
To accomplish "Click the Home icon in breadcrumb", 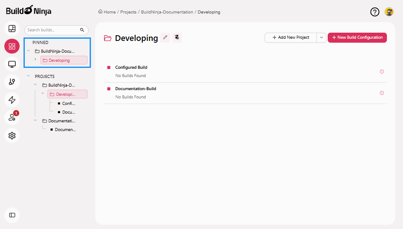I will [x=100, y=12].
